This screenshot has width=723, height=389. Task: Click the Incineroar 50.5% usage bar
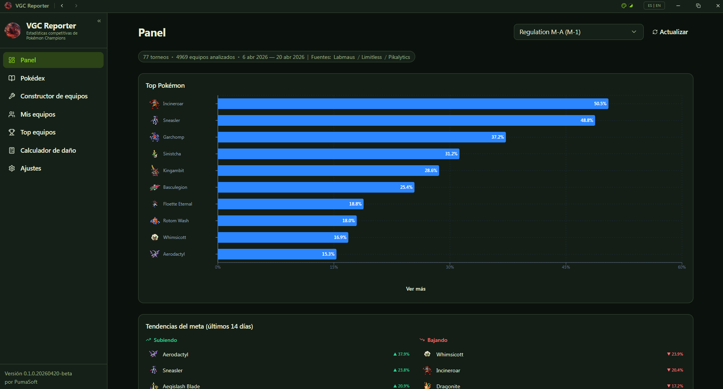tap(413, 104)
